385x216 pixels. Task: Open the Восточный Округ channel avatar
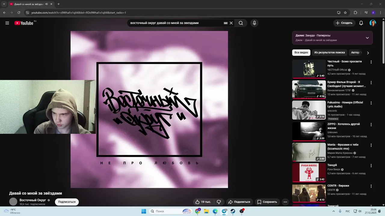(x=13, y=202)
